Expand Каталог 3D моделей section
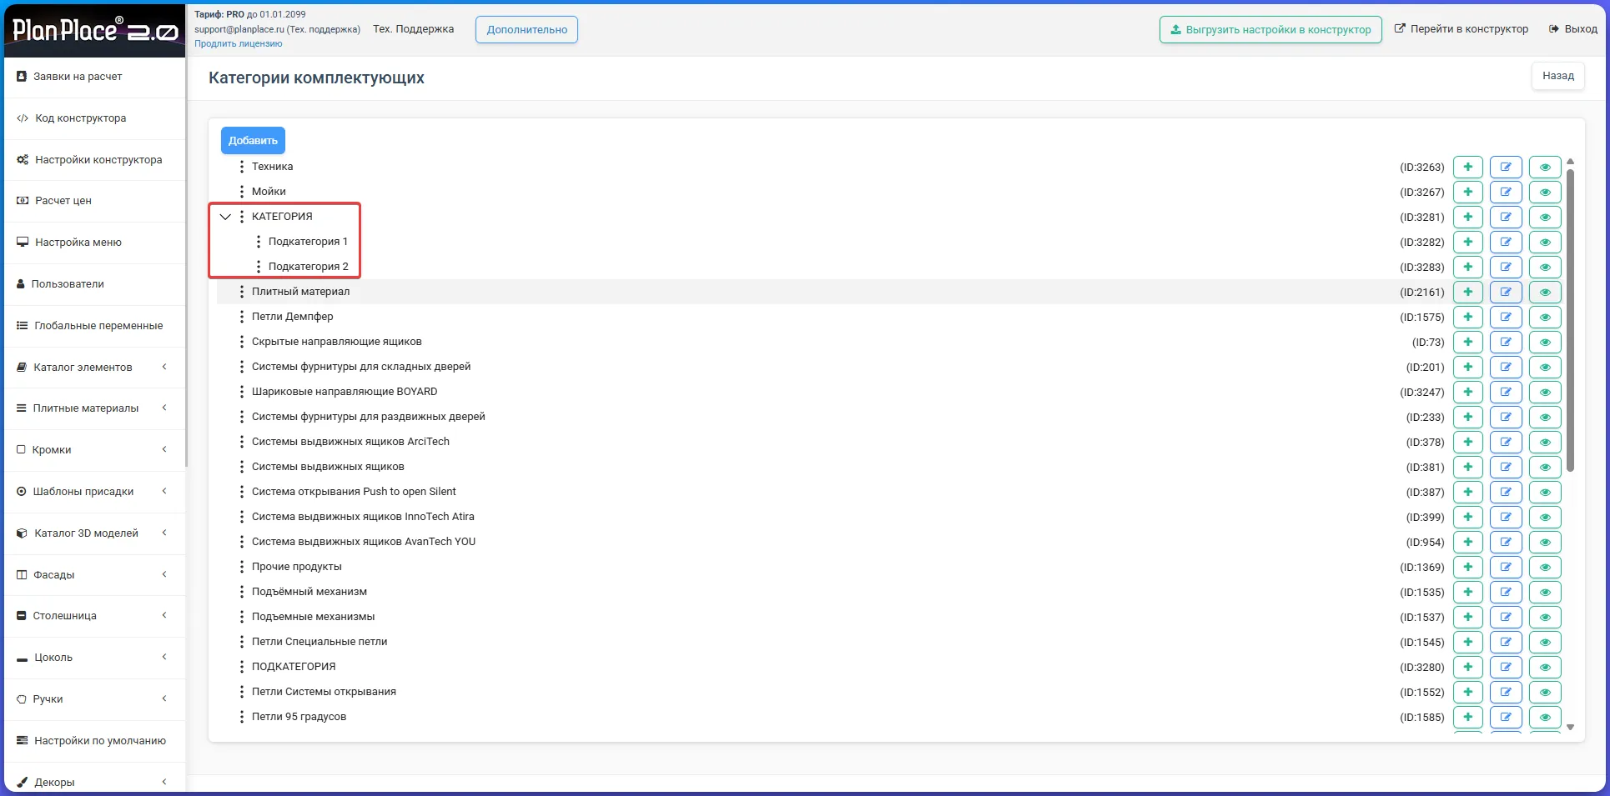Image resolution: width=1610 pixels, height=796 pixels. pyautogui.click(x=94, y=533)
